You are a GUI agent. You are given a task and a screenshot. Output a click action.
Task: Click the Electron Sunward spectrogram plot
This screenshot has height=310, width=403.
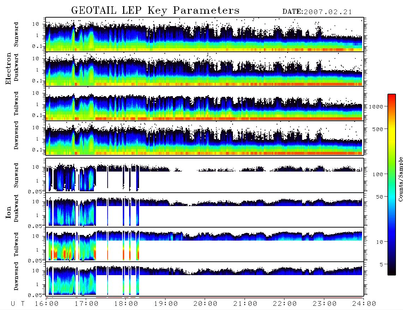(x=205, y=35)
